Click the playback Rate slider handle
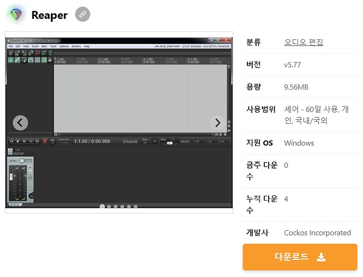The width and height of the screenshot is (363, 277). (x=170, y=143)
